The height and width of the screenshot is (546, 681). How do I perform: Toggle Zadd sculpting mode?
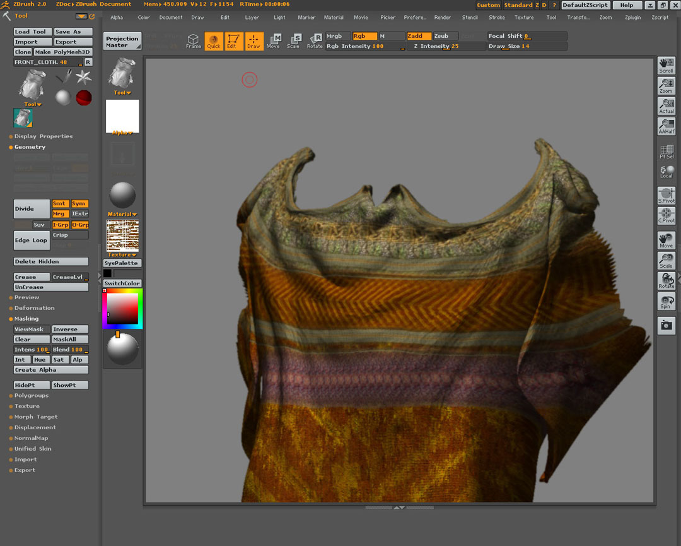tap(419, 36)
